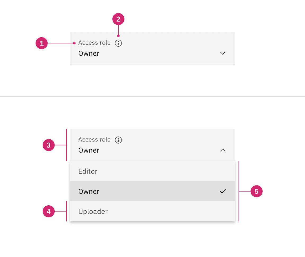Image resolution: width=305 pixels, height=257 pixels.
Task: Click the Owner value in the expanded dropdown header
Action: tap(89, 150)
